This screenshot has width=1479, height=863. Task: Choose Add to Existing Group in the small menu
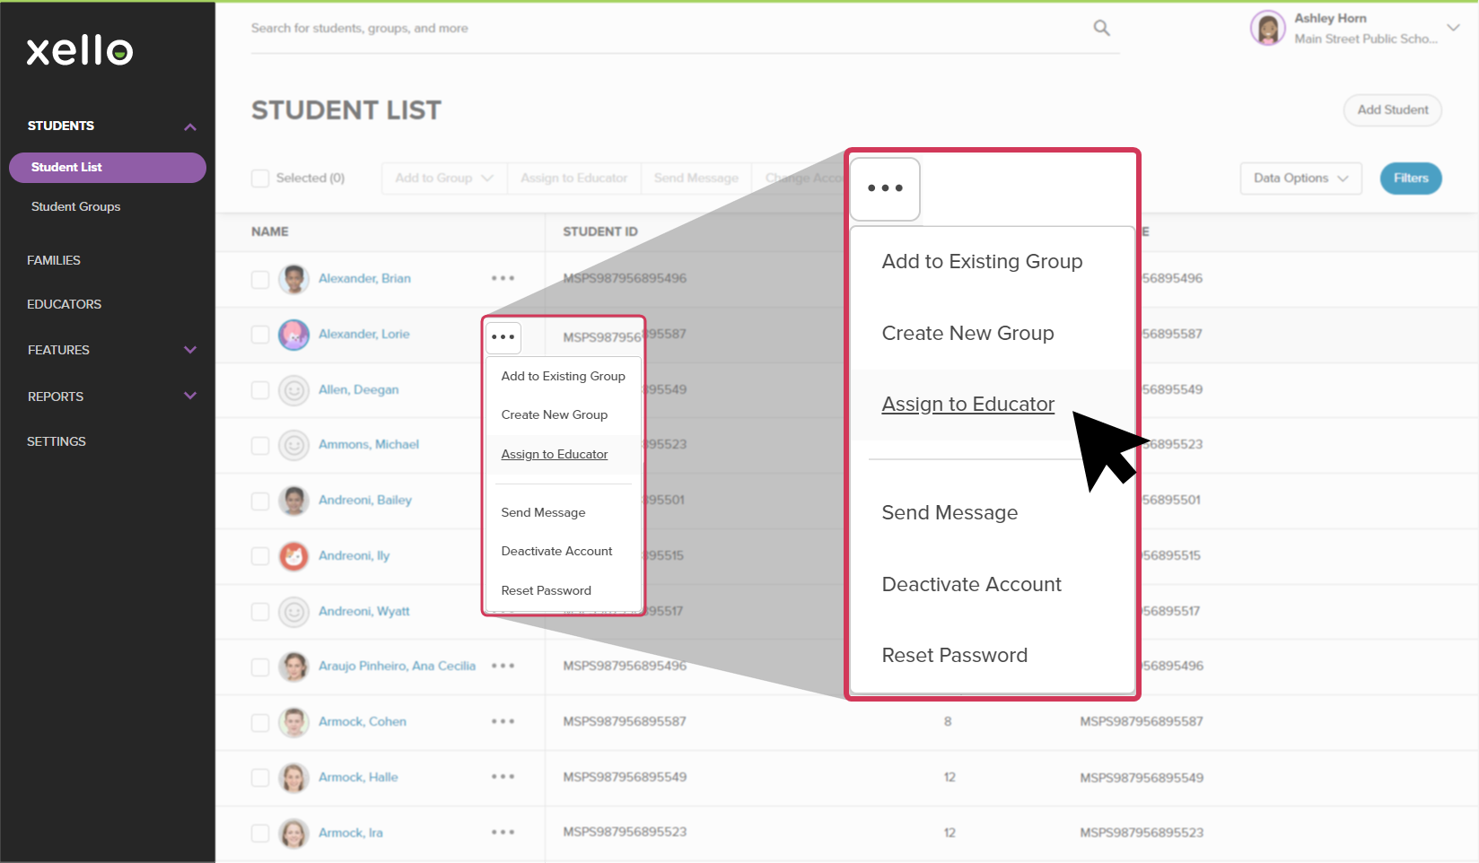tap(563, 376)
